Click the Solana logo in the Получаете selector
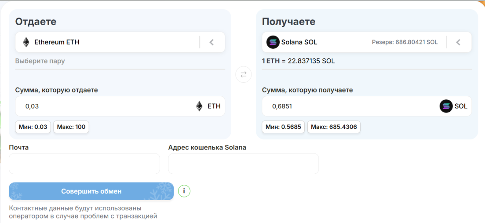The image size is (485, 223). tap(273, 42)
